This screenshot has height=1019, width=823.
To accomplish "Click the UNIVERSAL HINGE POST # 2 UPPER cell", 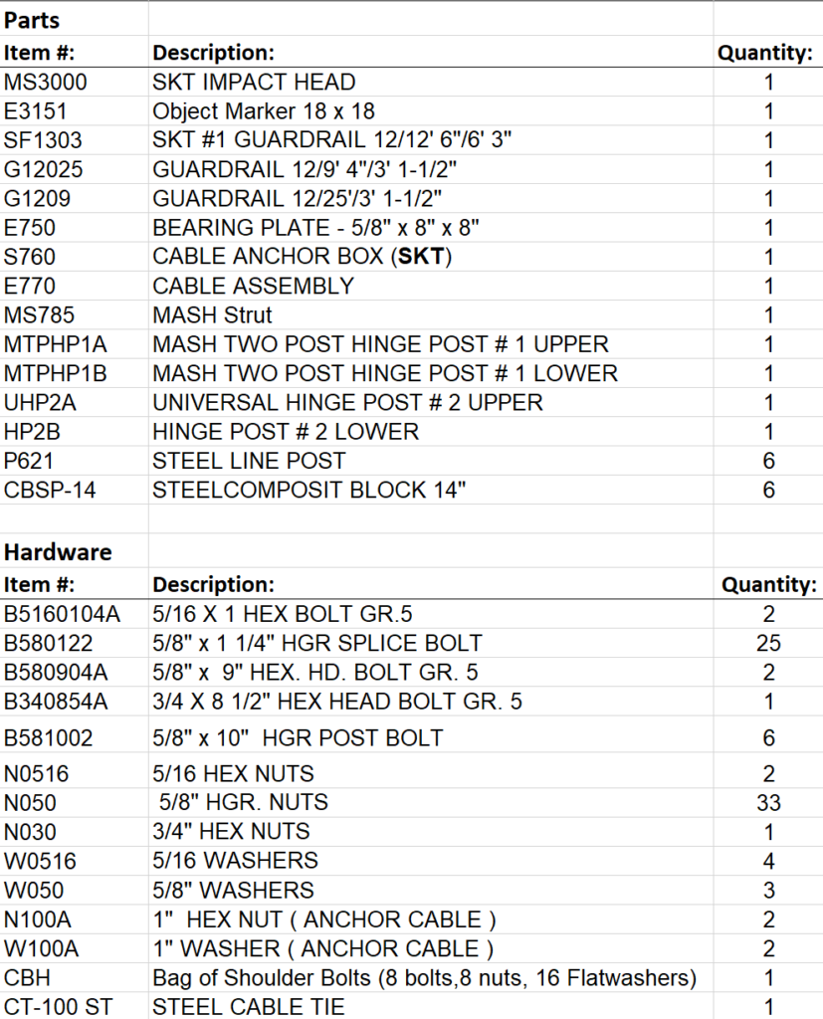I will 347,403.
